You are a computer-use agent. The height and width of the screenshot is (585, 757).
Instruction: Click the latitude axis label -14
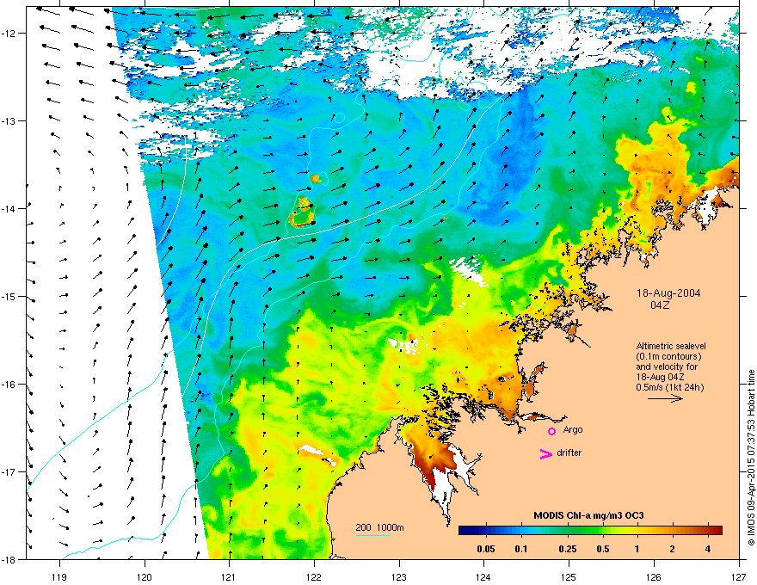9,209
